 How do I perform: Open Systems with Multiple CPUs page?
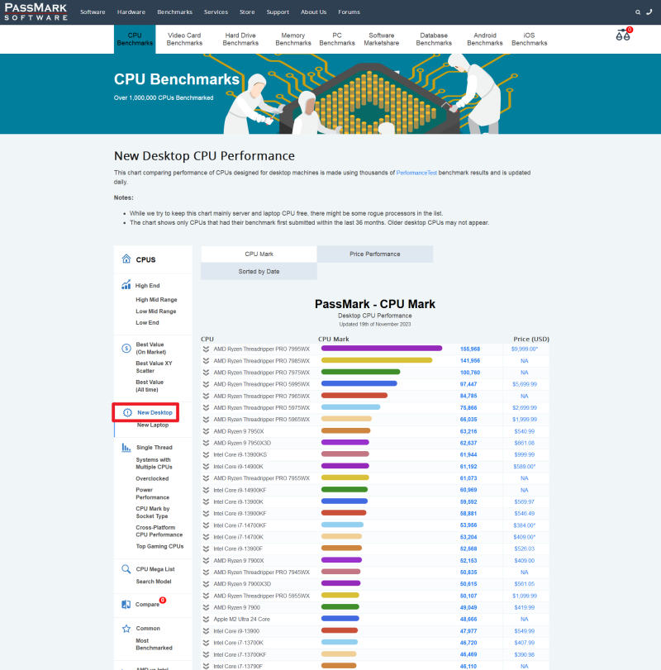click(154, 463)
